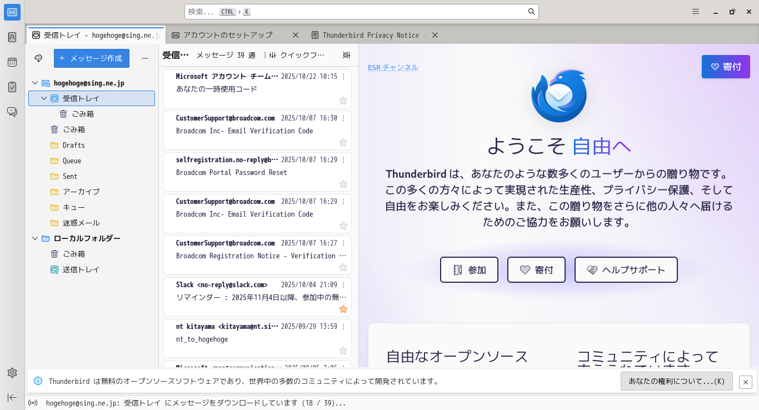Image resolution: width=759 pixels, height=410 pixels.
Task: Close the Thunderbird Privacy Notice tab
Action: [435, 35]
